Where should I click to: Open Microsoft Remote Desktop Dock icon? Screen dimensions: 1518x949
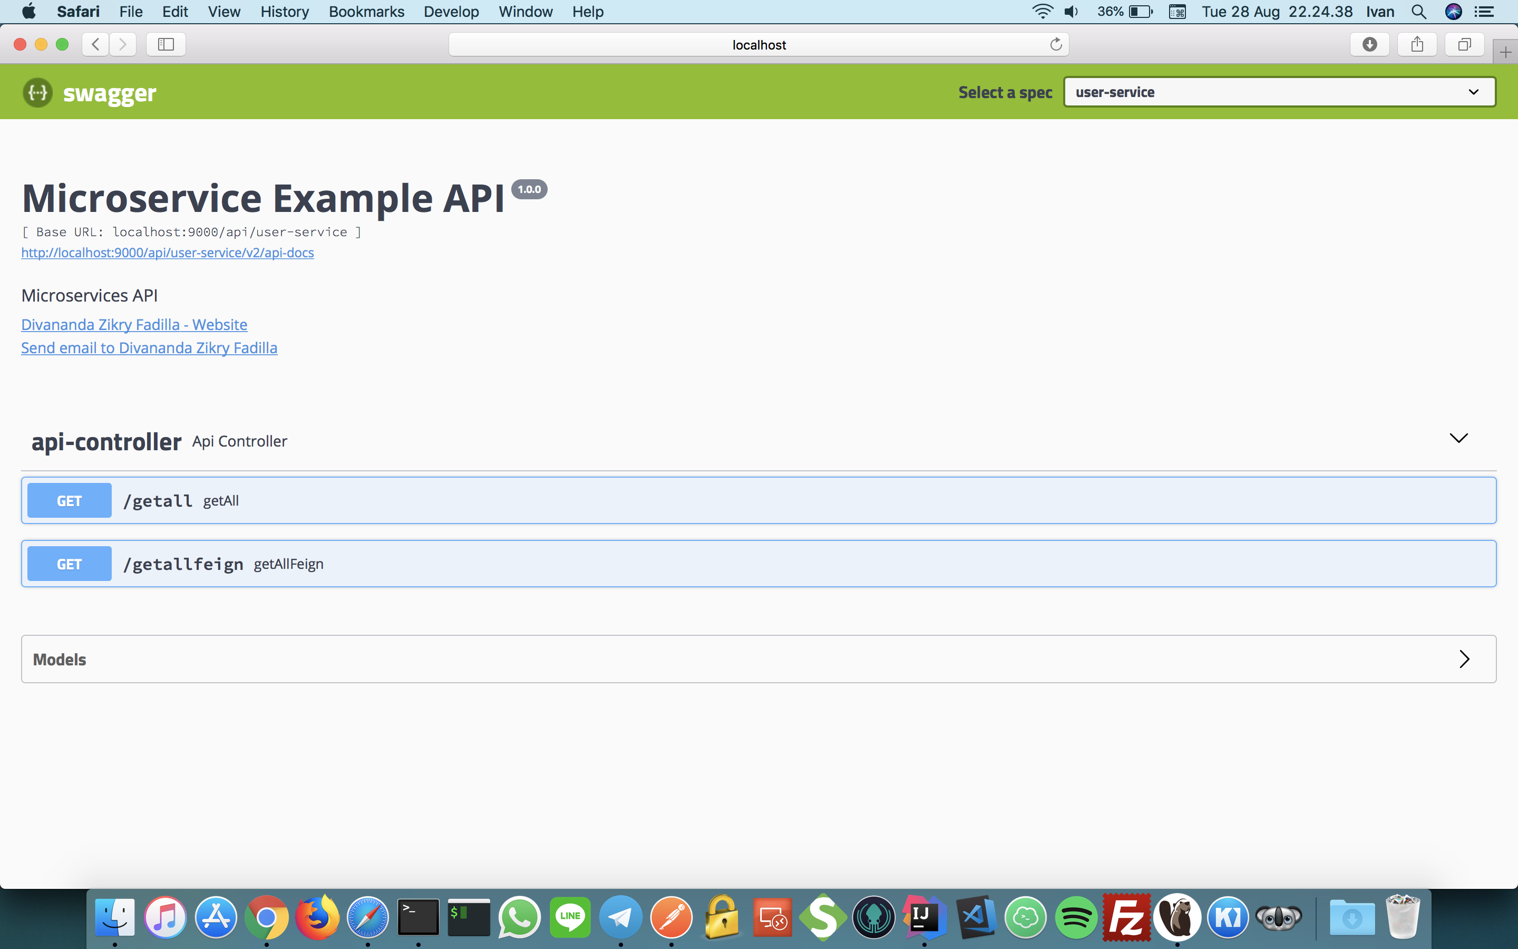773,917
